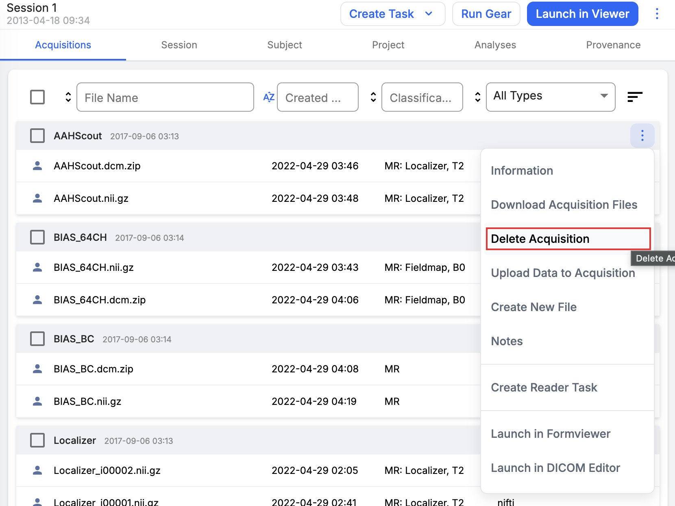The height and width of the screenshot is (506, 675).
Task: Click into the Created date filter field
Action: [318, 97]
